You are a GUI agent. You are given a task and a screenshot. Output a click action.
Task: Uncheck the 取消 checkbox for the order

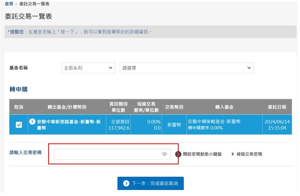click(x=19, y=125)
